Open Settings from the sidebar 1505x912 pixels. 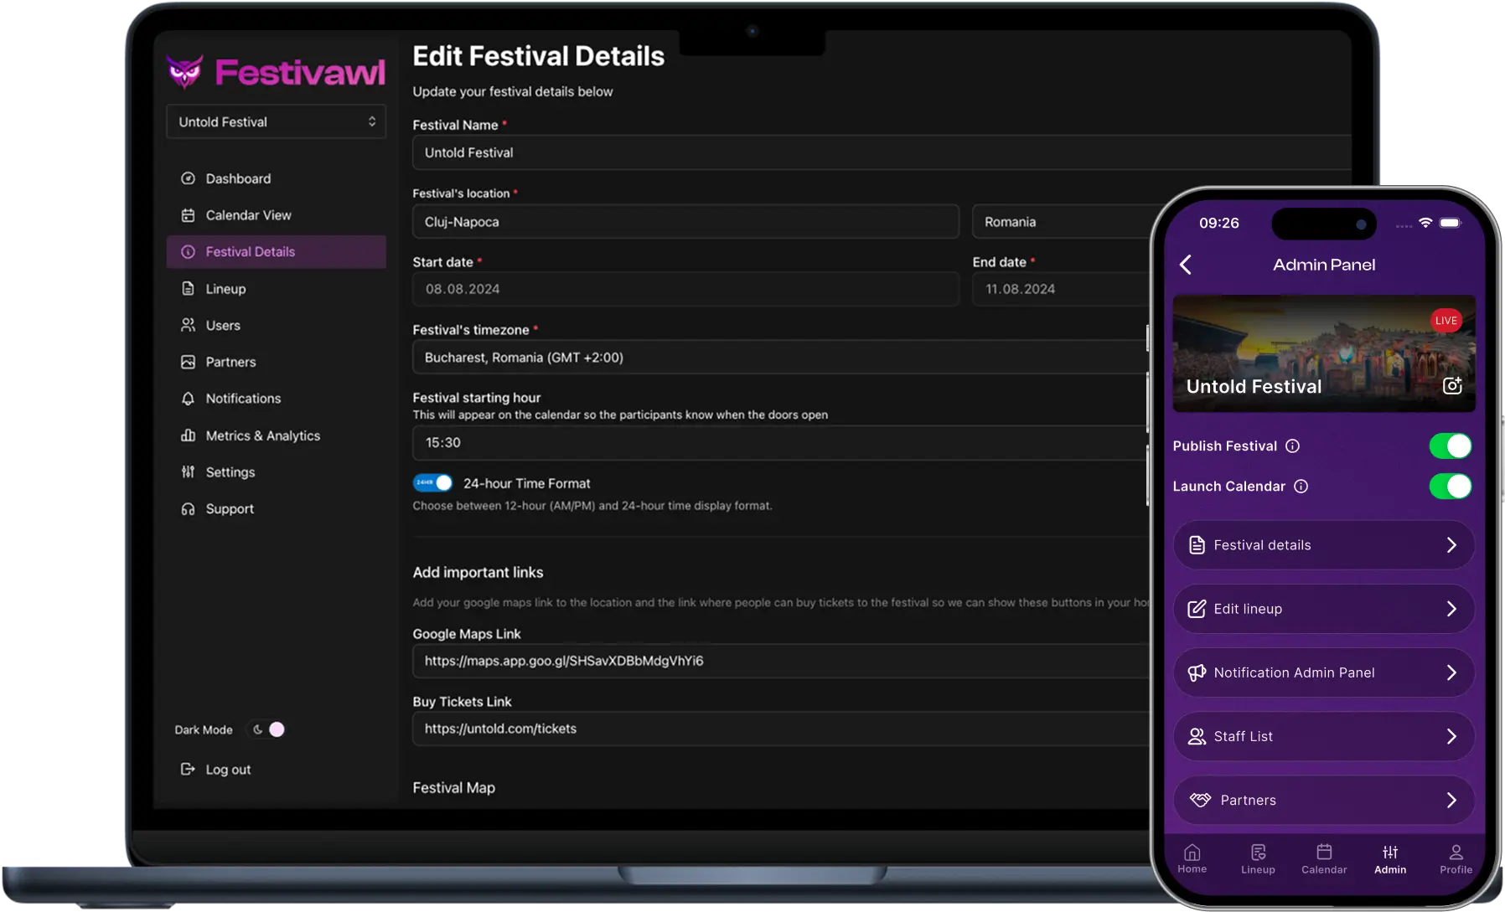pos(277,472)
